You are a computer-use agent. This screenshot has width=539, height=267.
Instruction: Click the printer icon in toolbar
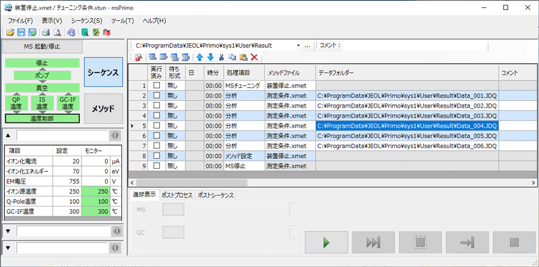[46, 32]
